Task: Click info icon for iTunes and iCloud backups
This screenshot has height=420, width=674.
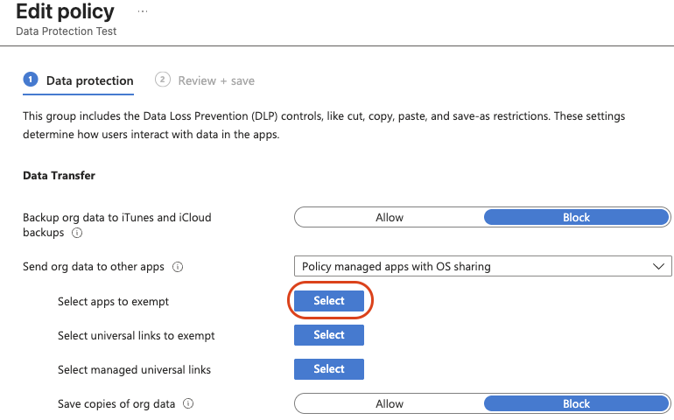Action: tap(77, 234)
